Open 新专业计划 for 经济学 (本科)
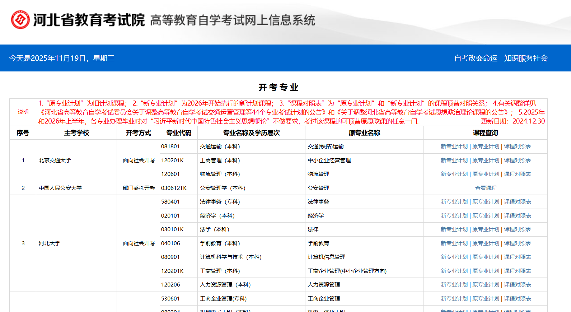Screen dimensions: 571x312 click(x=454, y=216)
